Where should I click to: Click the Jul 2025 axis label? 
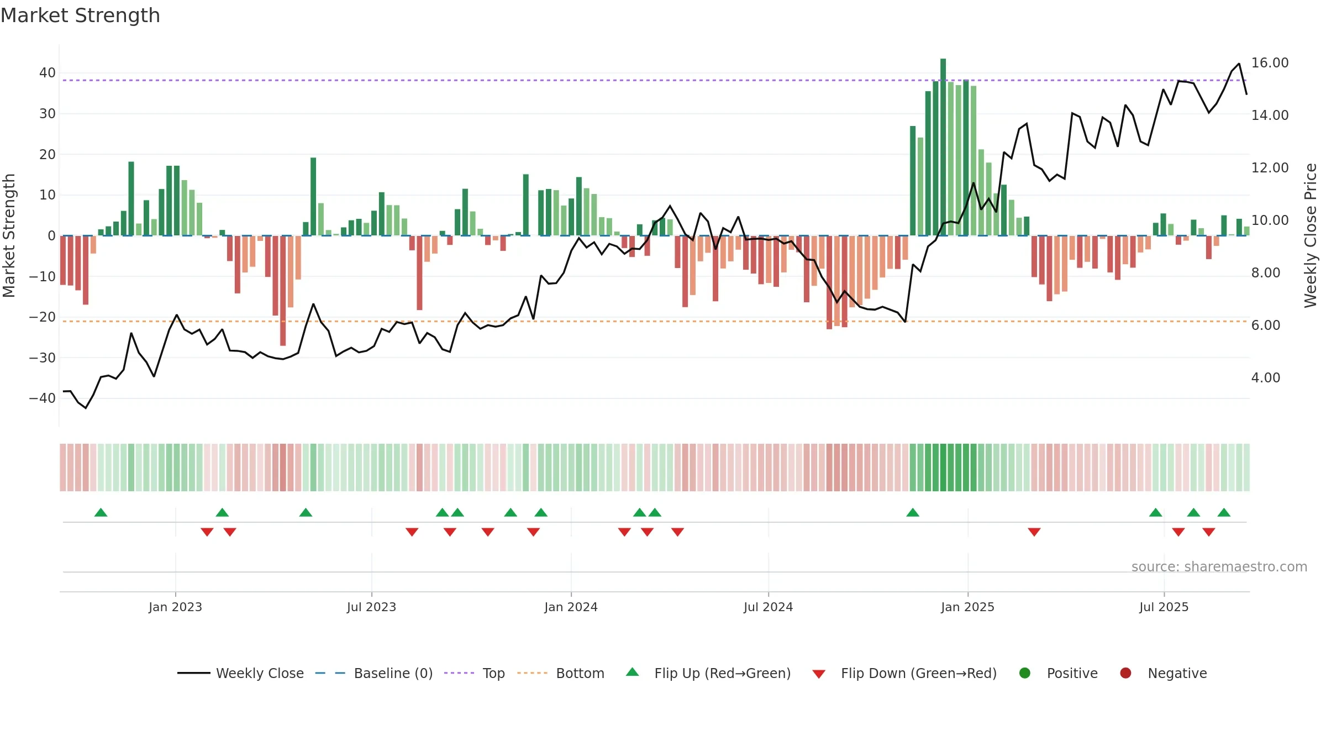click(1164, 607)
